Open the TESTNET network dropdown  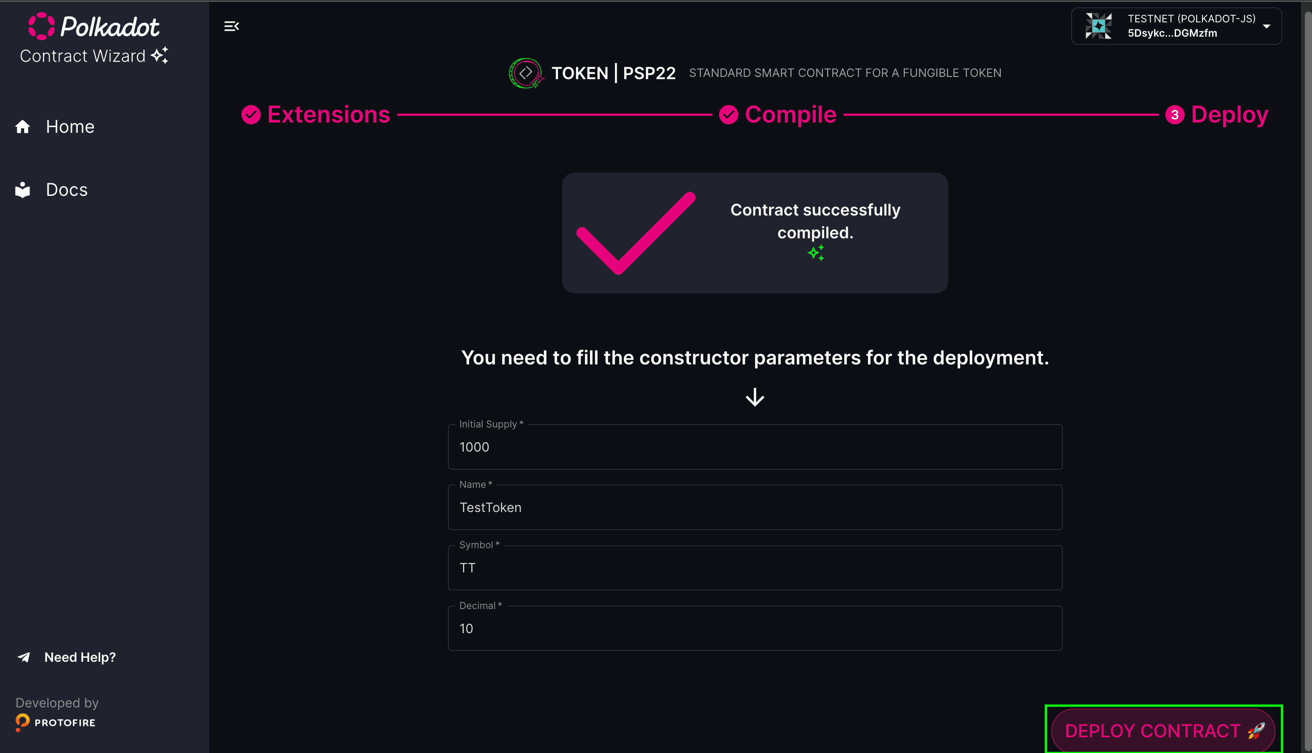pyautogui.click(x=1265, y=26)
